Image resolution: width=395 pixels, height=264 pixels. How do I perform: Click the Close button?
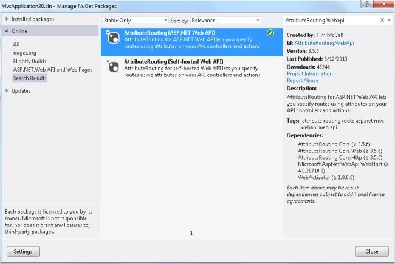372,251
